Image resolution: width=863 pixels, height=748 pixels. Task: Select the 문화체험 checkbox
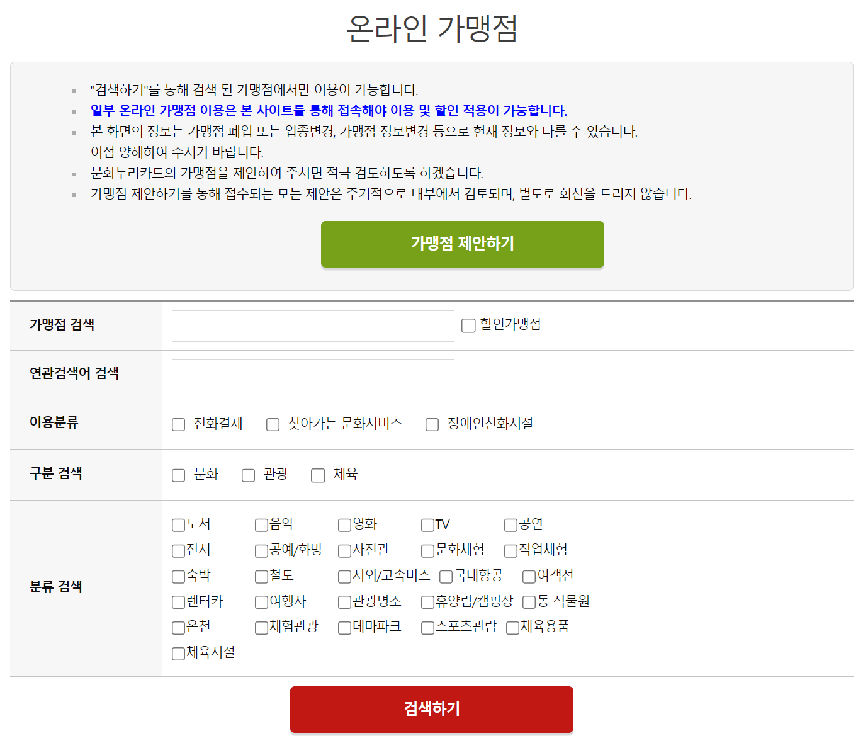(x=427, y=551)
